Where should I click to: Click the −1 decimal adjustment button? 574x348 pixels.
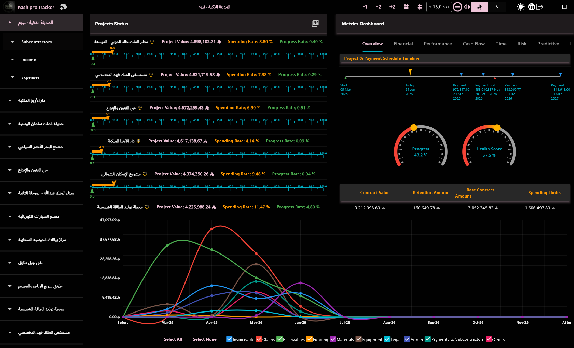tap(365, 7)
